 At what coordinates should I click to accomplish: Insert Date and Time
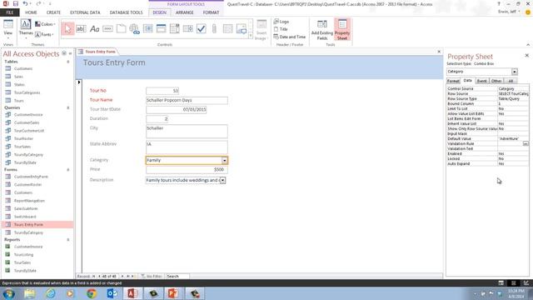290,37
